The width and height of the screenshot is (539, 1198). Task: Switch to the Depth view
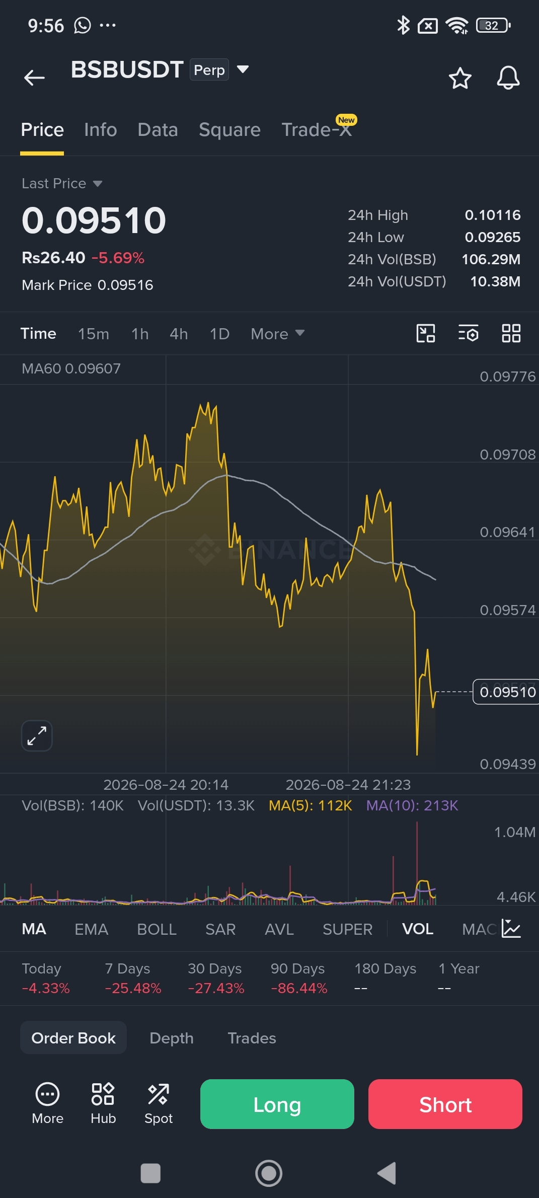[172, 1038]
